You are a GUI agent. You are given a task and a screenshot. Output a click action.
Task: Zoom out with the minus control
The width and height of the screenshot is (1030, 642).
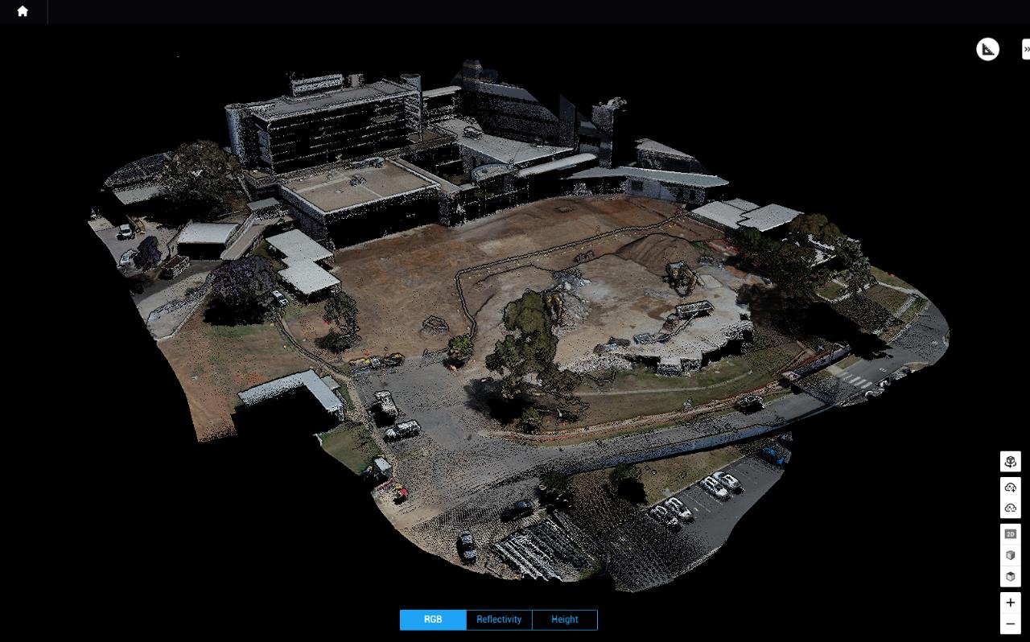(x=1010, y=623)
